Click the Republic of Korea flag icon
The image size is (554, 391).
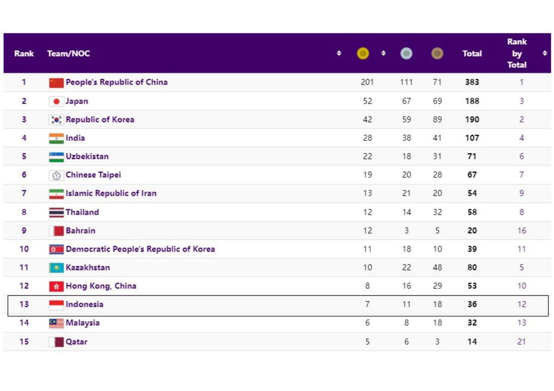click(x=56, y=120)
